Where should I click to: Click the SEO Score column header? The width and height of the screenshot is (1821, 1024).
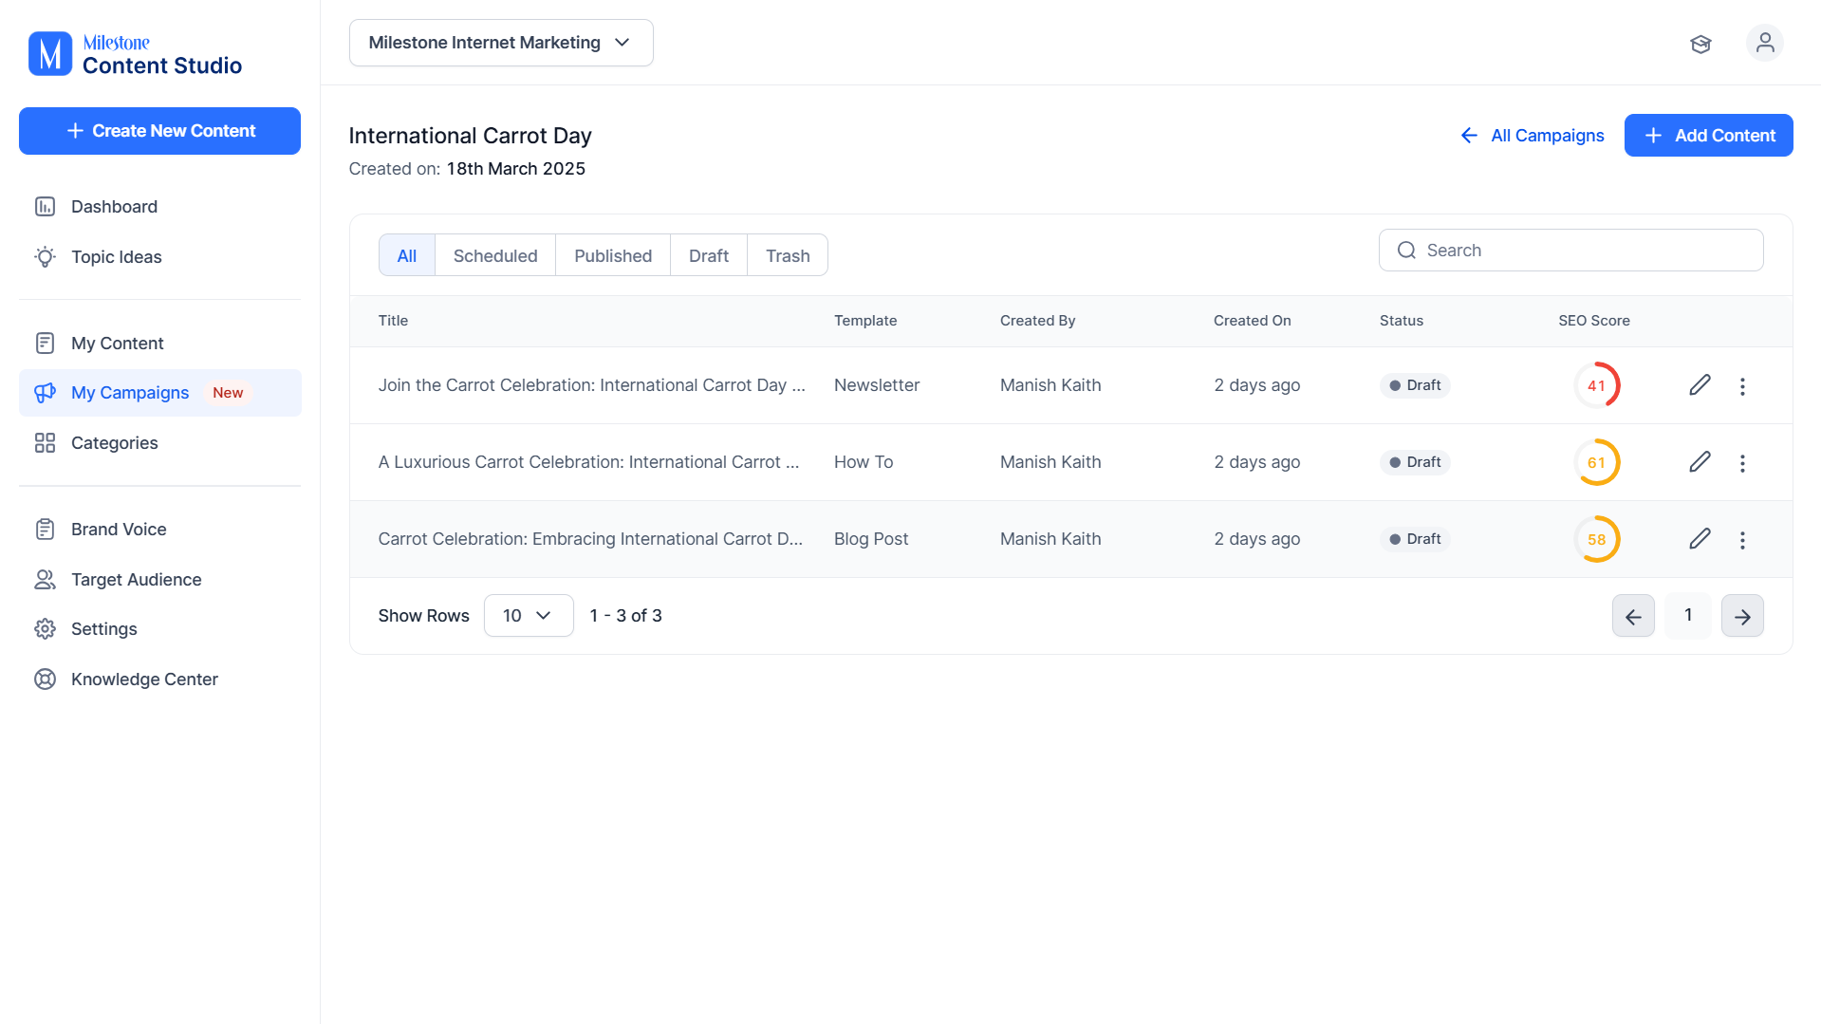coord(1594,321)
